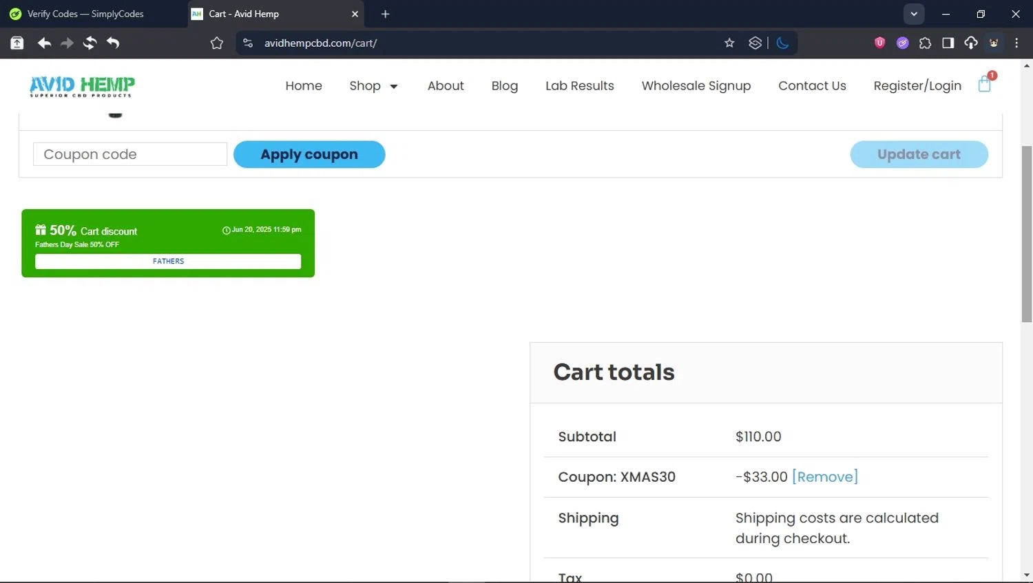Close the Cart - Avid Hemp tab
Screen dimensions: 1033x583
(355, 14)
